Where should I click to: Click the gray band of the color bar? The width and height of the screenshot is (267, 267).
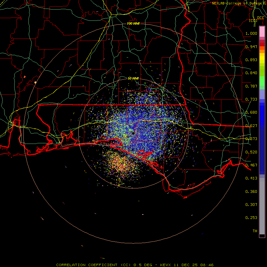point(262,206)
